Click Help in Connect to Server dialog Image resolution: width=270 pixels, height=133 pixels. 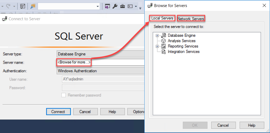[x=112, y=112]
